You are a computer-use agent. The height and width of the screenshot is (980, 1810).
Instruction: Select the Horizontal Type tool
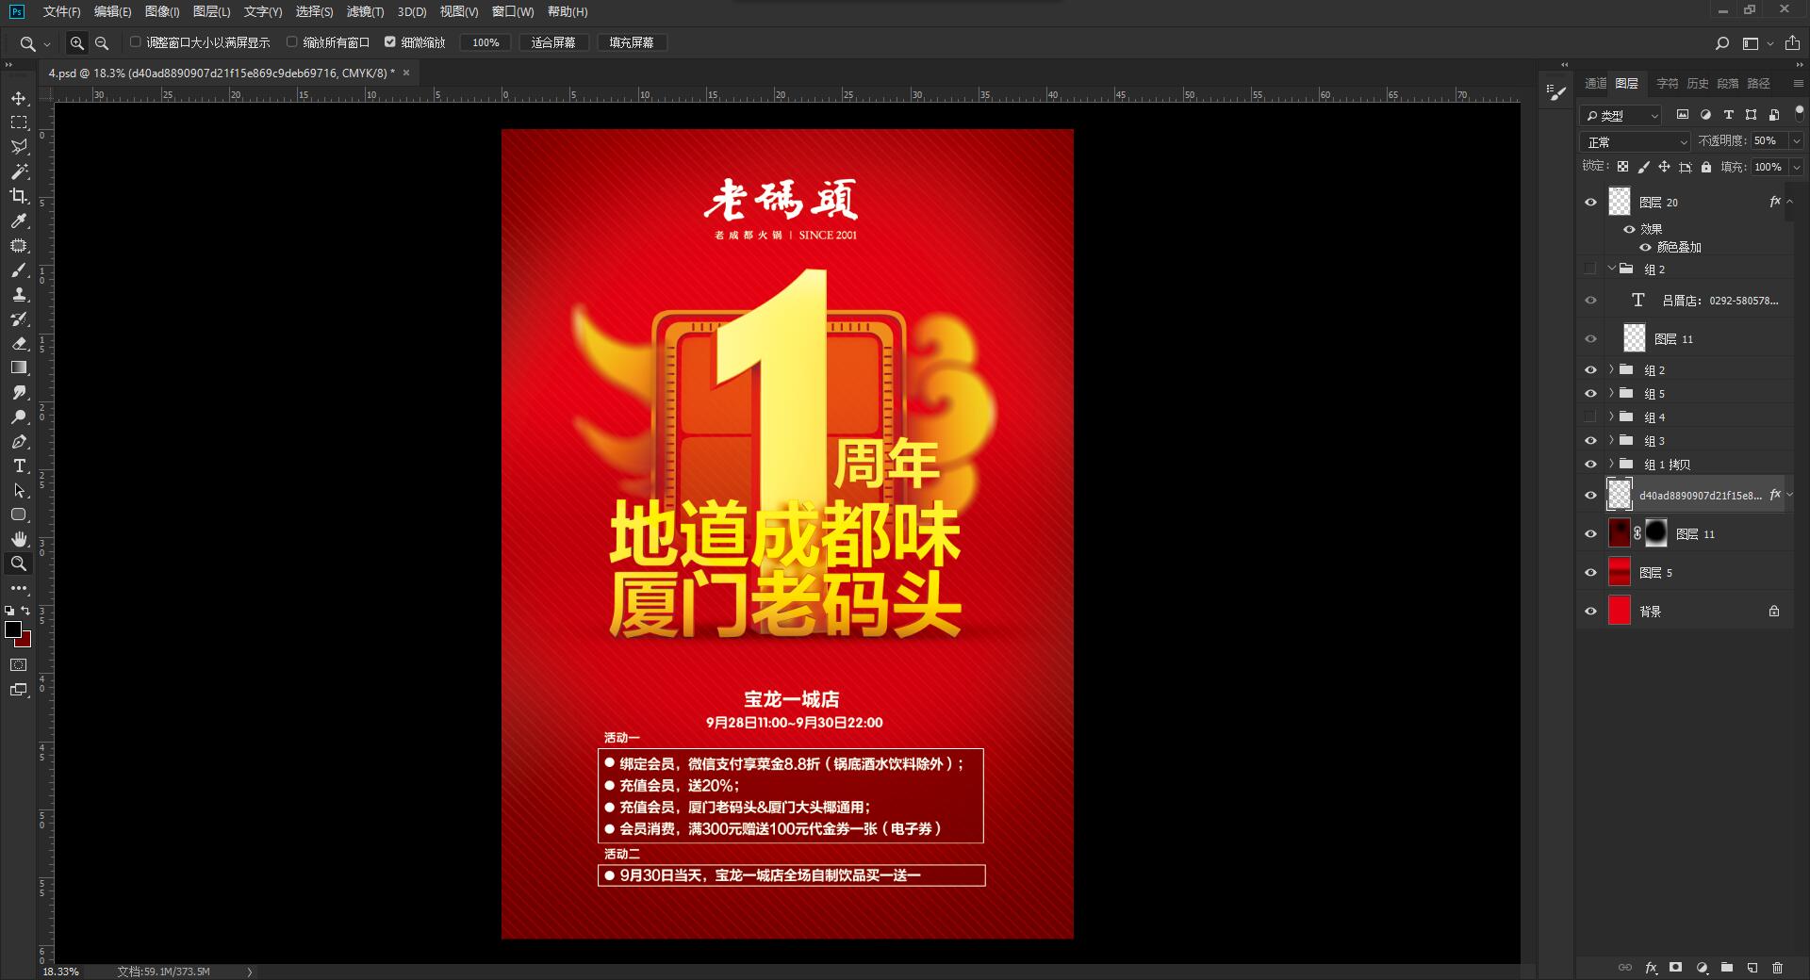click(19, 465)
